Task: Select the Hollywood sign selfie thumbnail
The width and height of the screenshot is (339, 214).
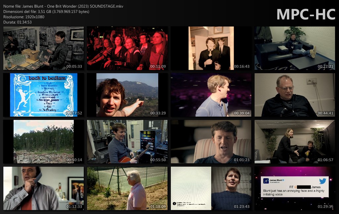Action: pyautogui.click(x=127, y=95)
